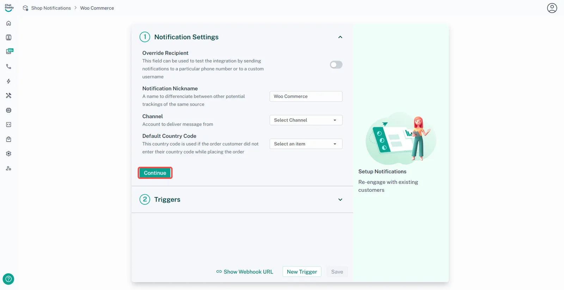The width and height of the screenshot is (564, 290).
Task: Click the help question mark button
Action: coord(8,279)
